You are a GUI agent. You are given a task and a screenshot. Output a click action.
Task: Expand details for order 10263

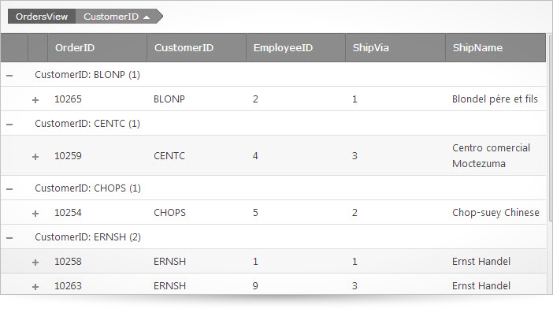pyautogui.click(x=35, y=287)
